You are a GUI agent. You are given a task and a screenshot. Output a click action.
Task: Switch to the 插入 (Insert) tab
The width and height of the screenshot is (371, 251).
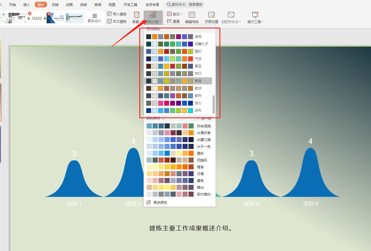pos(27,5)
